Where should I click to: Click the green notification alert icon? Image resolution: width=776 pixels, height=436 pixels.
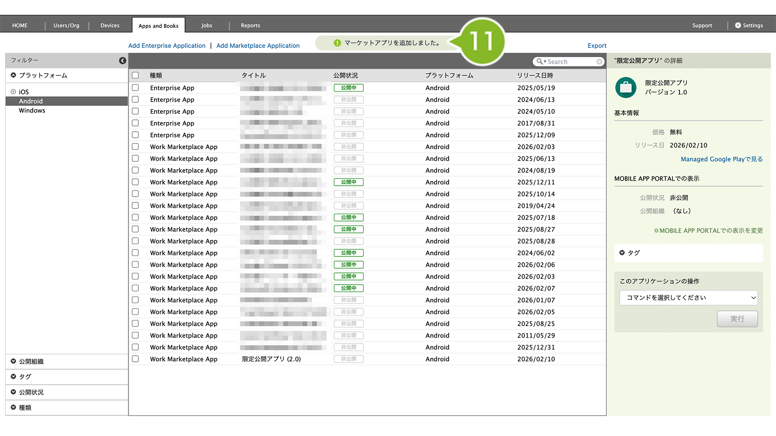(337, 43)
